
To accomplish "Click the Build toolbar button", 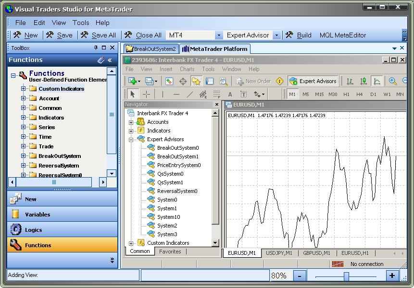I will (x=299, y=35).
